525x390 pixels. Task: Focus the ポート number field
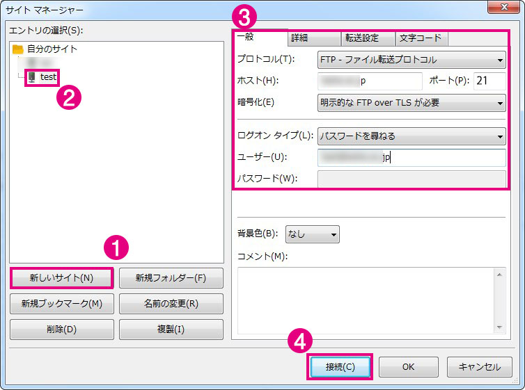(489, 81)
